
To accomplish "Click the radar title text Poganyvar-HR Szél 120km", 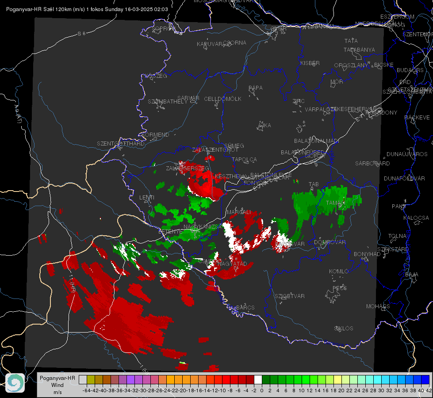I will [38, 9].
